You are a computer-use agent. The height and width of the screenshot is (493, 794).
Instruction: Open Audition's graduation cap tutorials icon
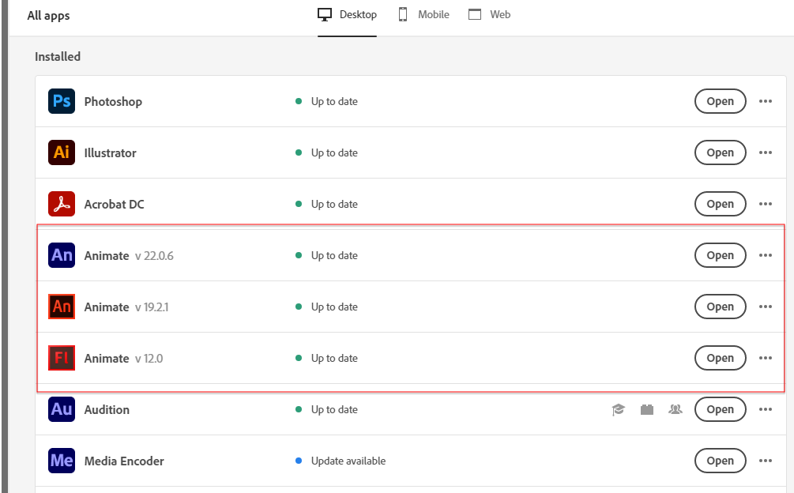[619, 409]
